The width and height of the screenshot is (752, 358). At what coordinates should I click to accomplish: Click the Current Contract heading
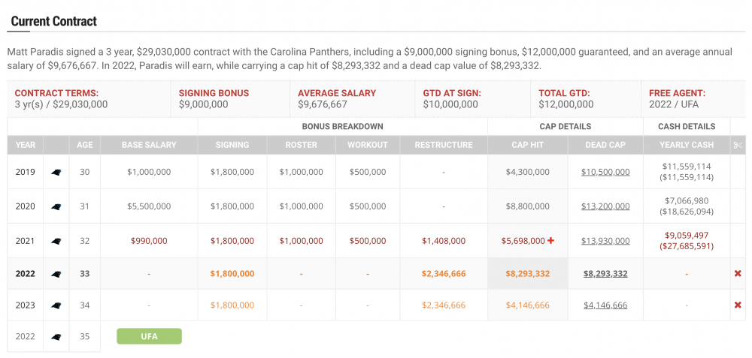(53, 21)
